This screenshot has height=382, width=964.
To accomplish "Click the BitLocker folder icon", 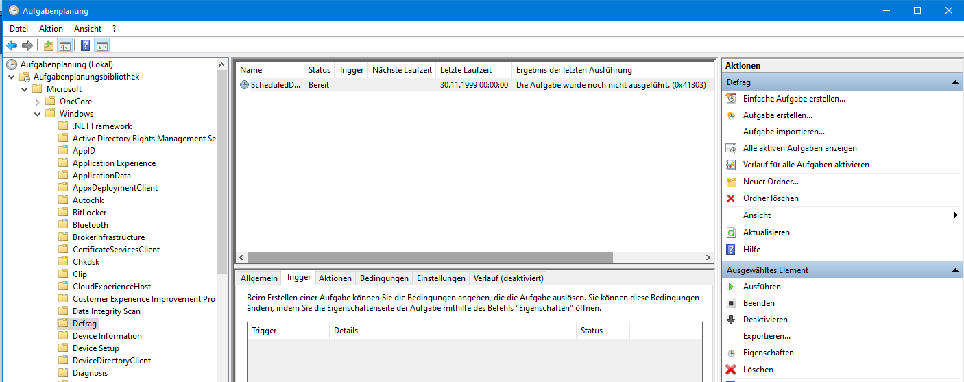I will click(64, 213).
